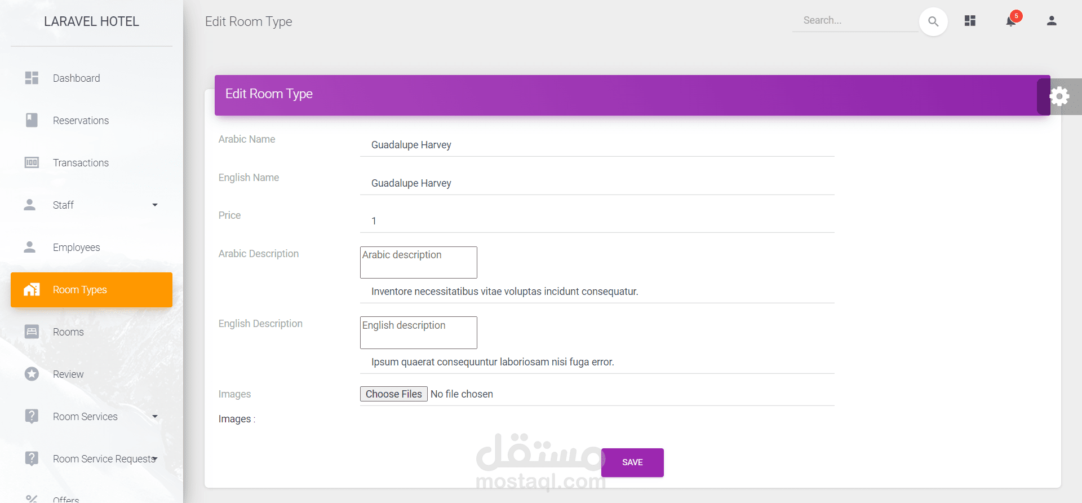Image resolution: width=1082 pixels, height=503 pixels.
Task: Click the Edit Room Type navbar title
Action: click(x=249, y=21)
